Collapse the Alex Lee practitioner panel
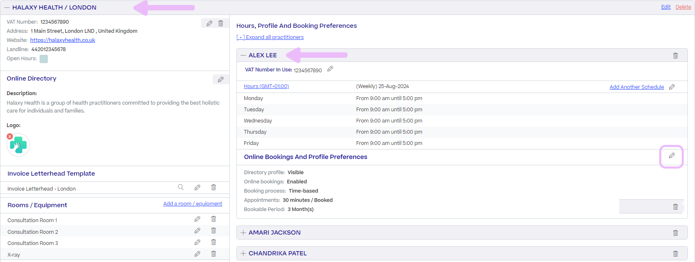Image resolution: width=695 pixels, height=262 pixels. [x=243, y=55]
